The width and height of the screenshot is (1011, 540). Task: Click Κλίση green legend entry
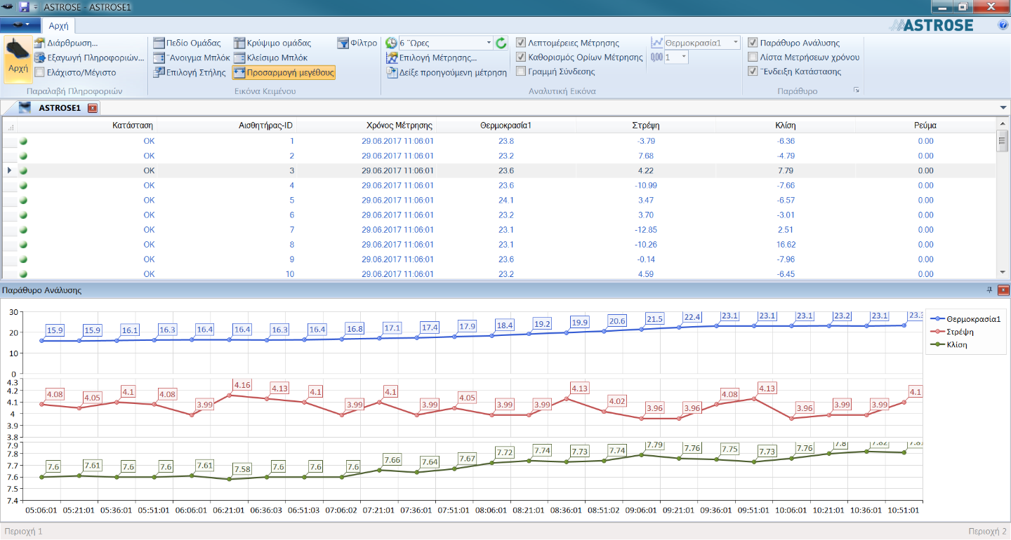[951, 345]
